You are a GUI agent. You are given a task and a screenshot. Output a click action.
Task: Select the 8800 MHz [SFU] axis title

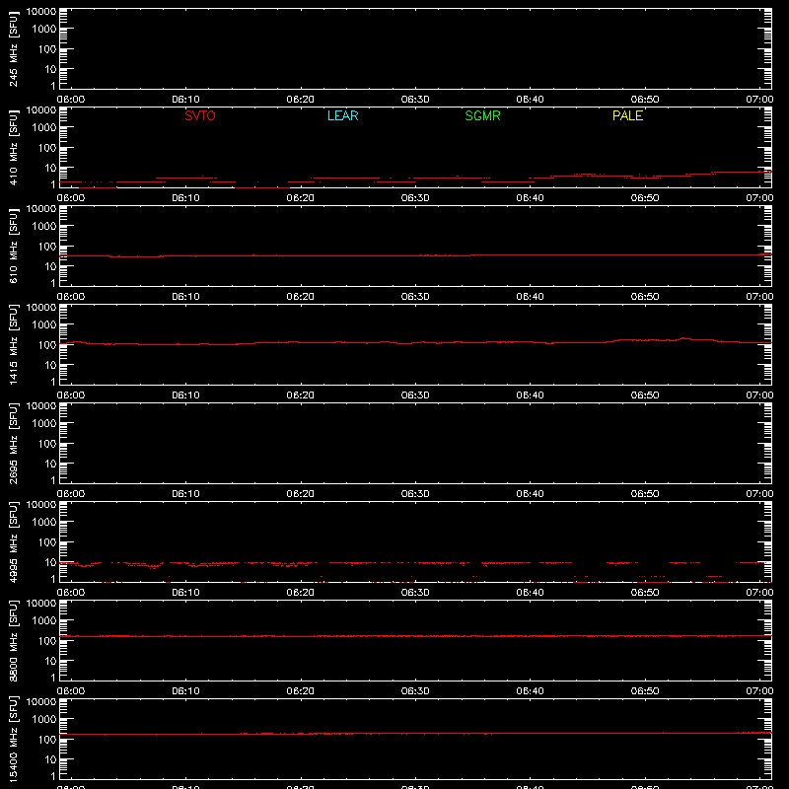pos(13,640)
